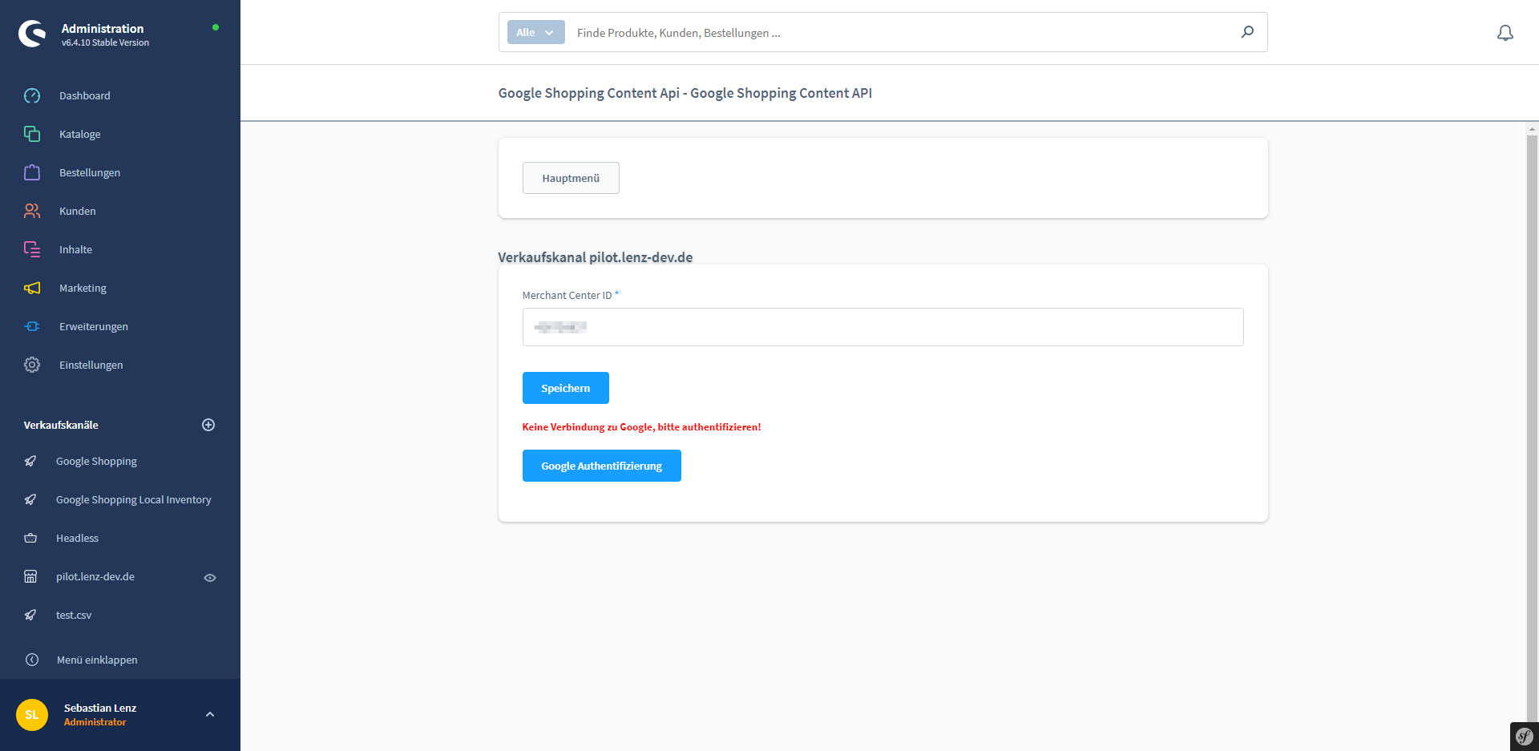
Task: Click the Kunden people icon
Action: pyautogui.click(x=32, y=211)
